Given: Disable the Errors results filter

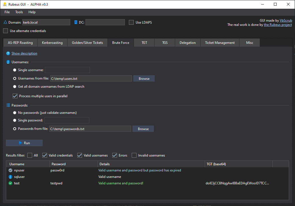Looking at the screenshot, I should pyautogui.click(x=115, y=155).
